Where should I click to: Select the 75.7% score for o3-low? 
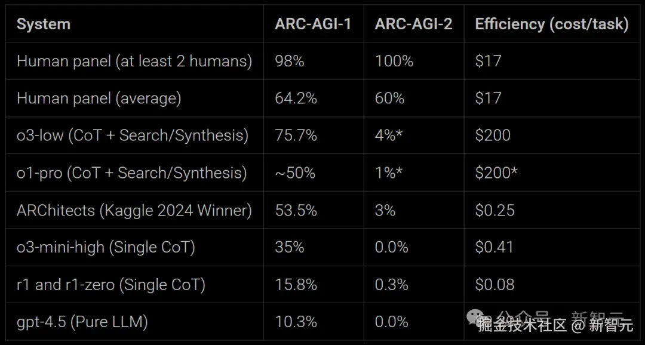click(x=296, y=135)
